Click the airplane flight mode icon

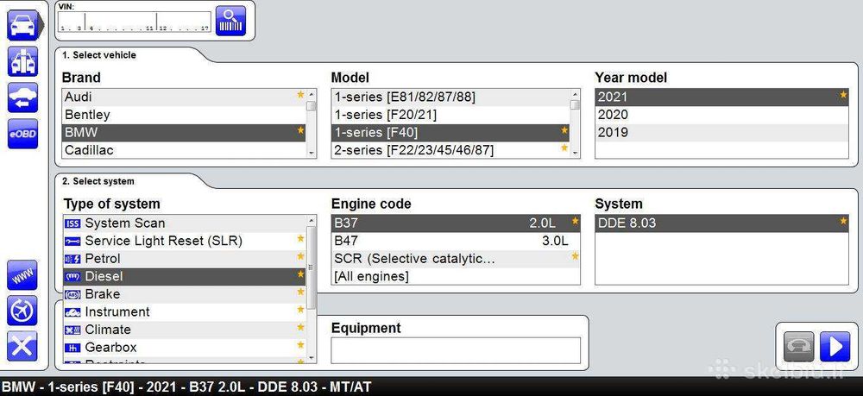pos(23,311)
